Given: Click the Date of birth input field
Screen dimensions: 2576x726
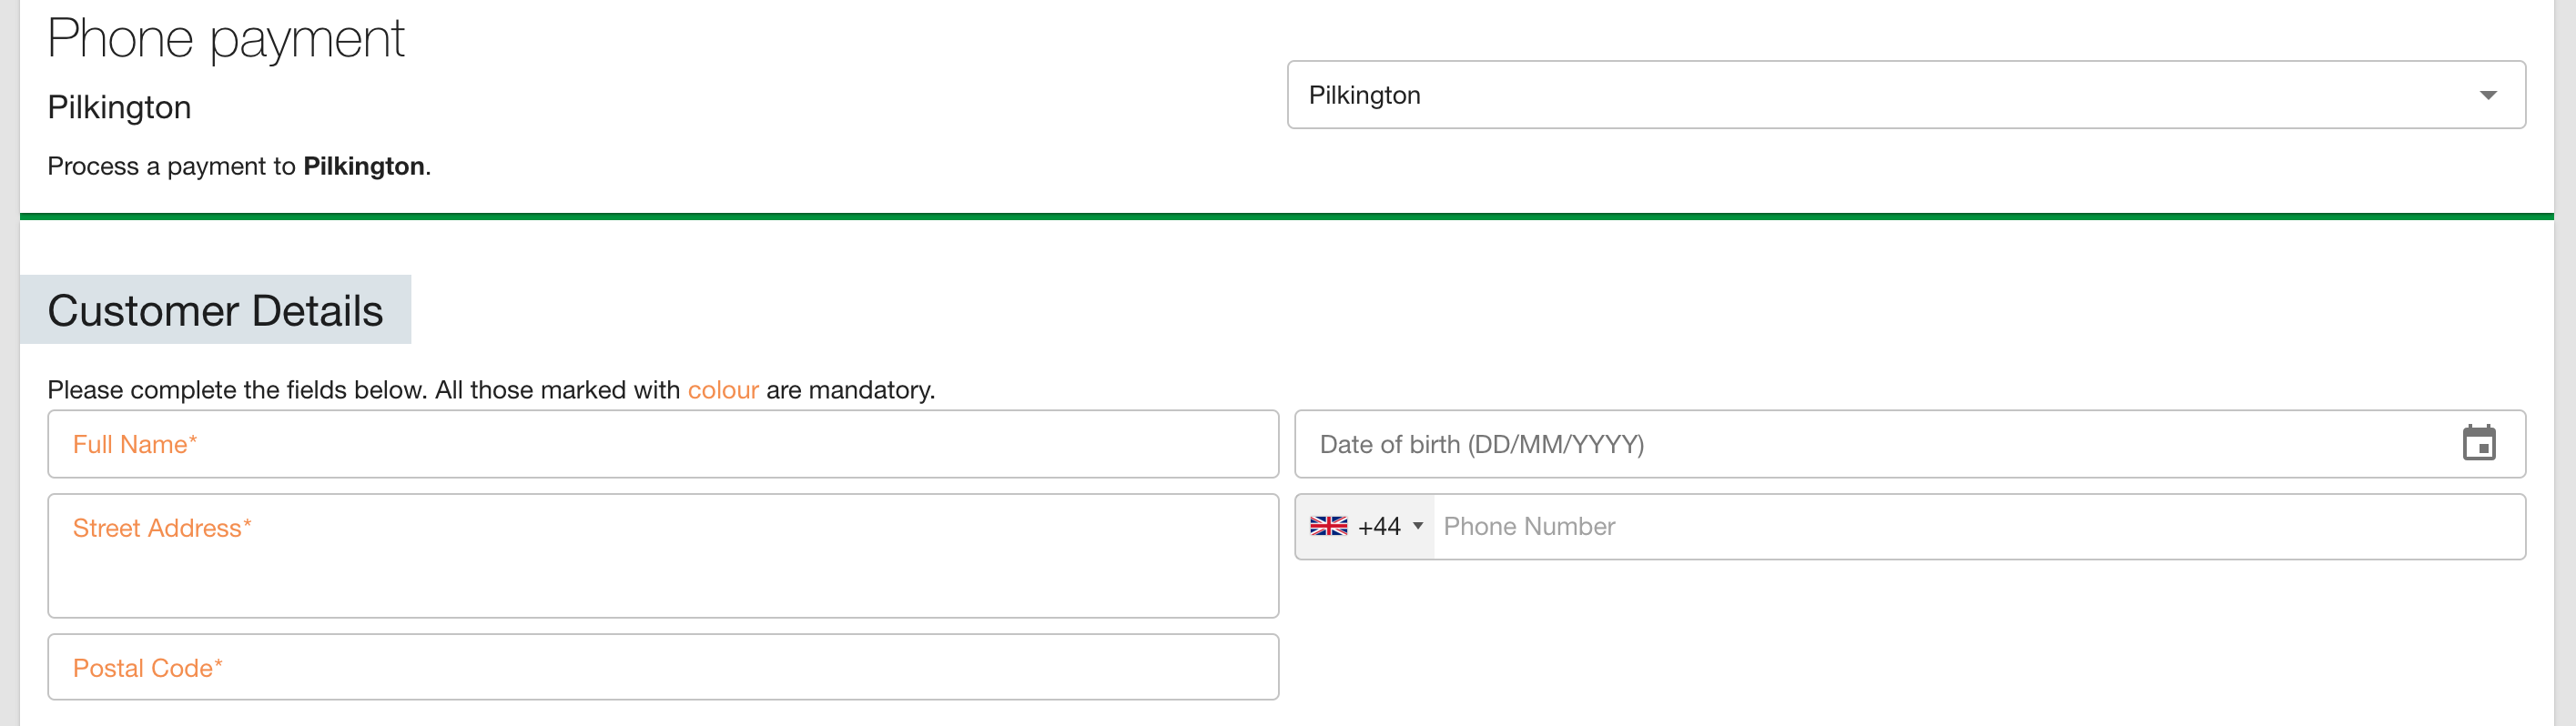Looking at the screenshot, I should pyautogui.click(x=1880, y=444).
